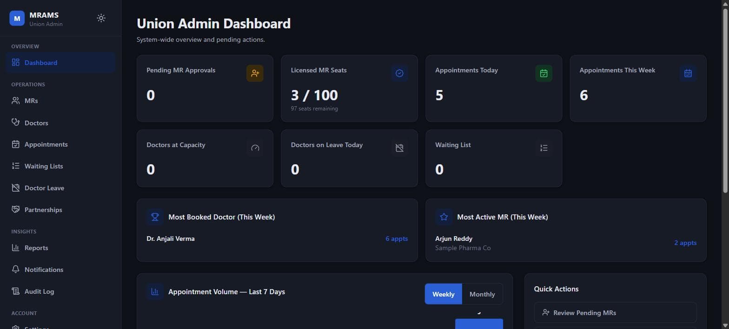Image resolution: width=729 pixels, height=329 pixels.
Task: Click the Appointments Today value 5
Action: click(439, 95)
